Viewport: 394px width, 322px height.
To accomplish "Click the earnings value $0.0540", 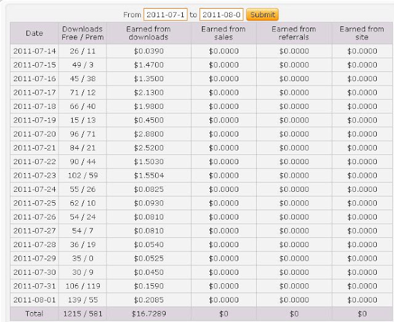I will [x=148, y=245].
